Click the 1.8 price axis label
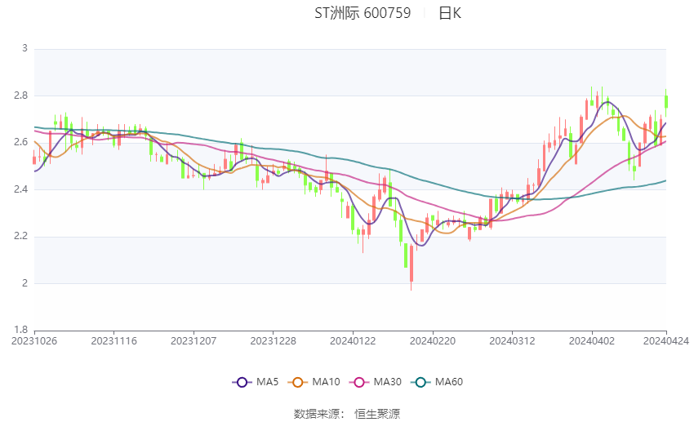The width and height of the screenshot is (694, 422). click(21, 331)
